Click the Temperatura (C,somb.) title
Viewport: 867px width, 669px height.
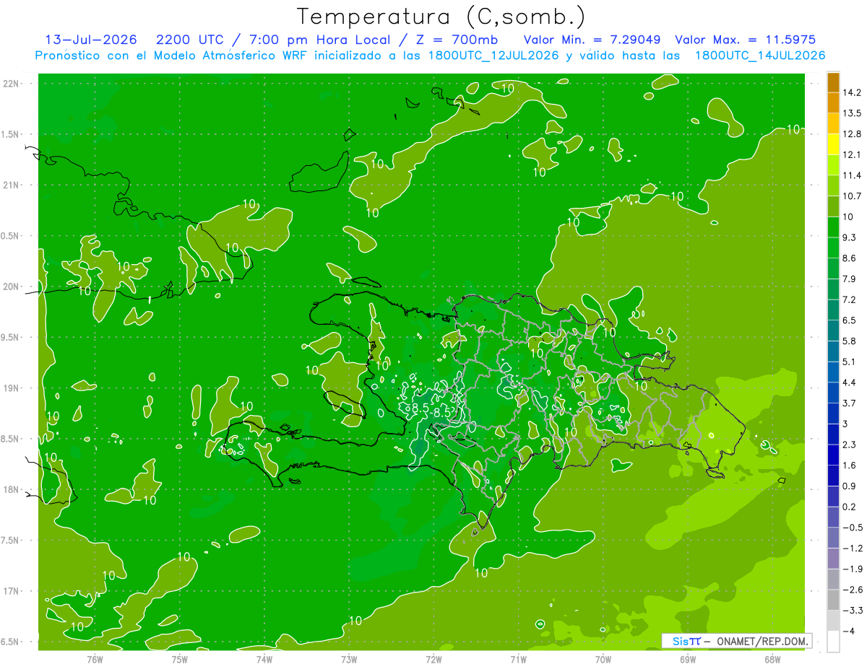[441, 16]
